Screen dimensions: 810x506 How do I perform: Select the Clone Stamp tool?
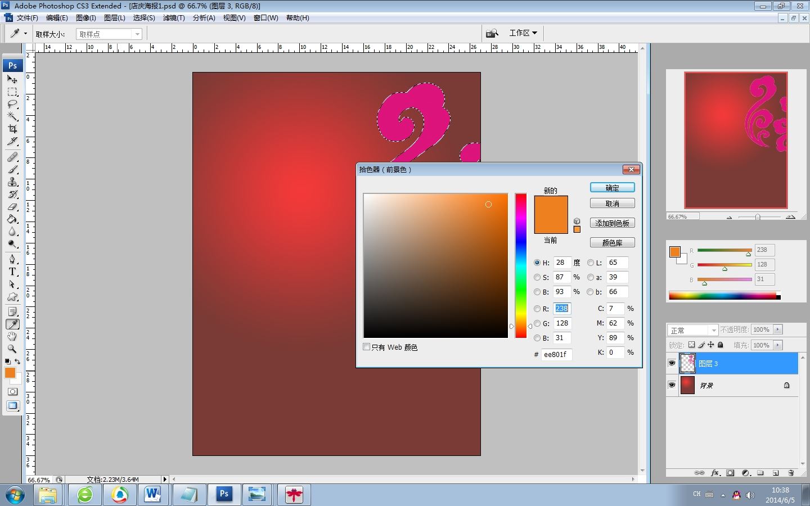point(12,182)
